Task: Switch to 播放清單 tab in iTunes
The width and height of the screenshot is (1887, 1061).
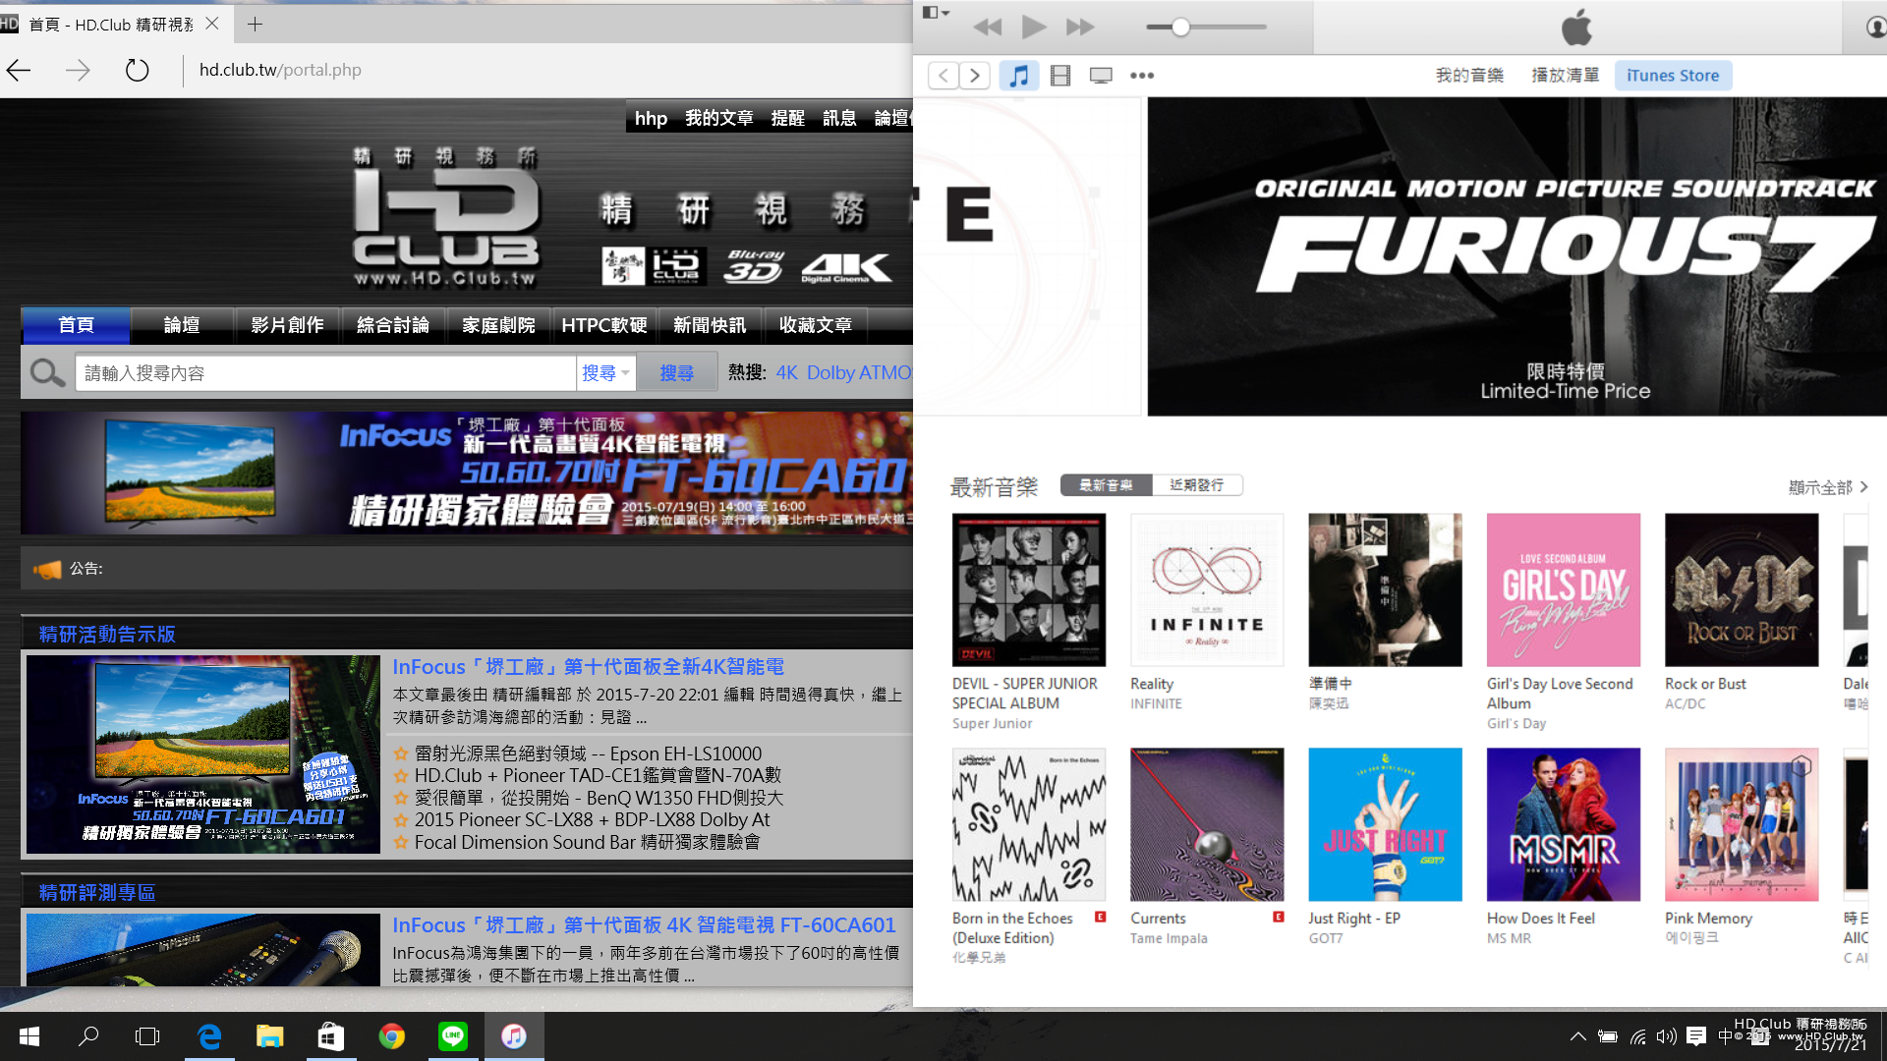Action: [x=1565, y=76]
